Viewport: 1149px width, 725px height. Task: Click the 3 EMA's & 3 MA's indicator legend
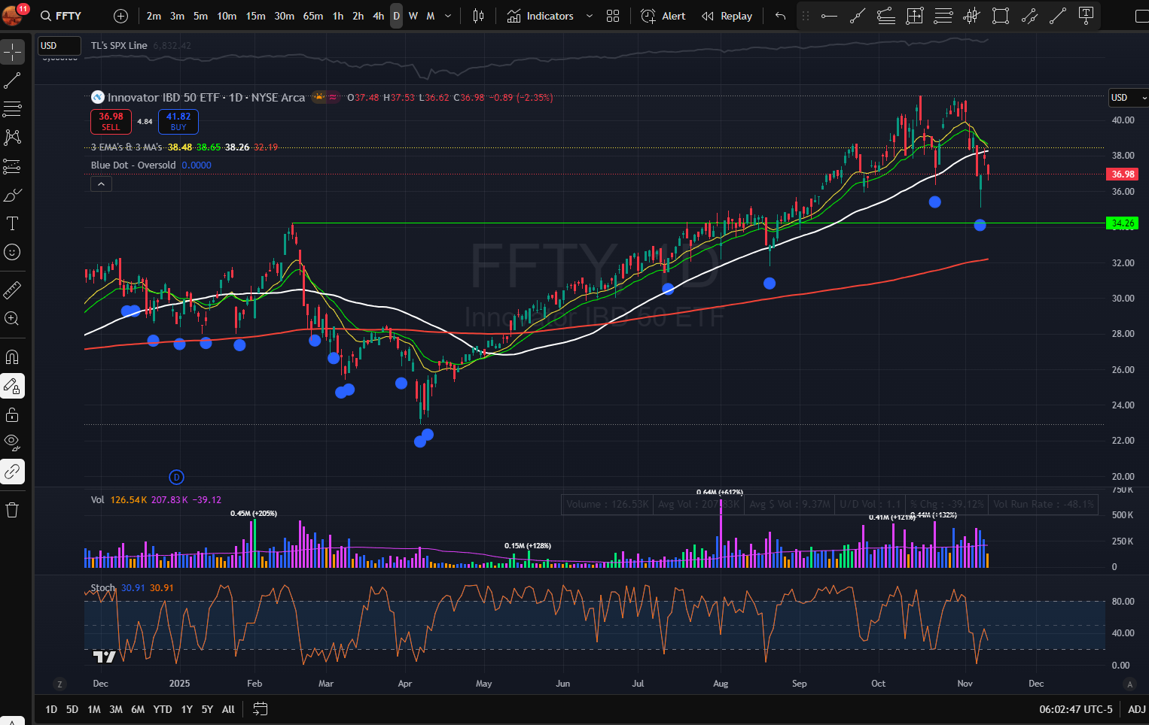click(126, 147)
